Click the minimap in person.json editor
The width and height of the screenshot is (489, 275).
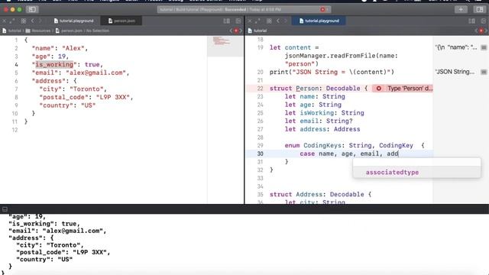[x=225, y=46]
